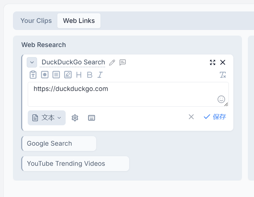Image resolution: width=254 pixels, height=197 pixels.
Task: Open the Google Search clip
Action: pos(59,144)
